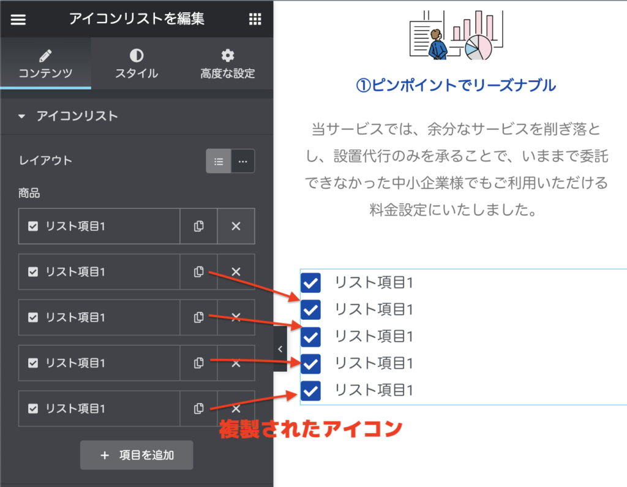The width and height of the screenshot is (627, 487).
Task: Open the 高度な設定 tab
Action: coord(228,64)
